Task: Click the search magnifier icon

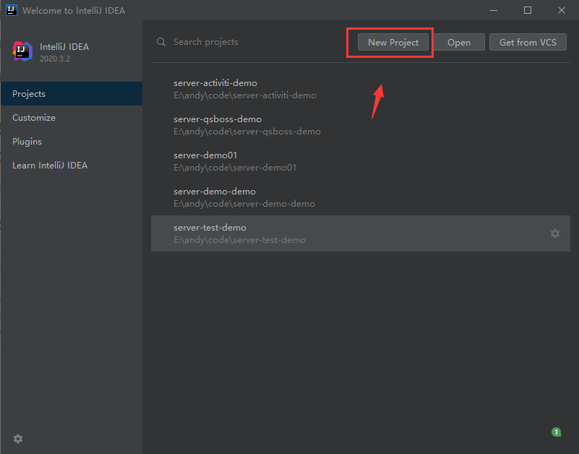Action: coord(161,42)
